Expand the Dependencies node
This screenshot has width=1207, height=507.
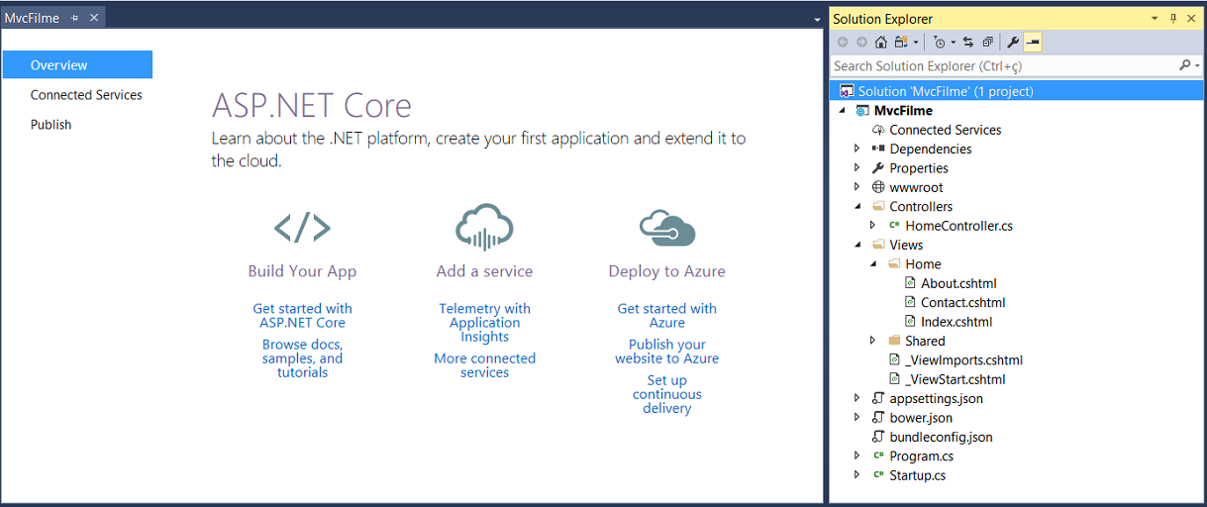[x=857, y=149]
